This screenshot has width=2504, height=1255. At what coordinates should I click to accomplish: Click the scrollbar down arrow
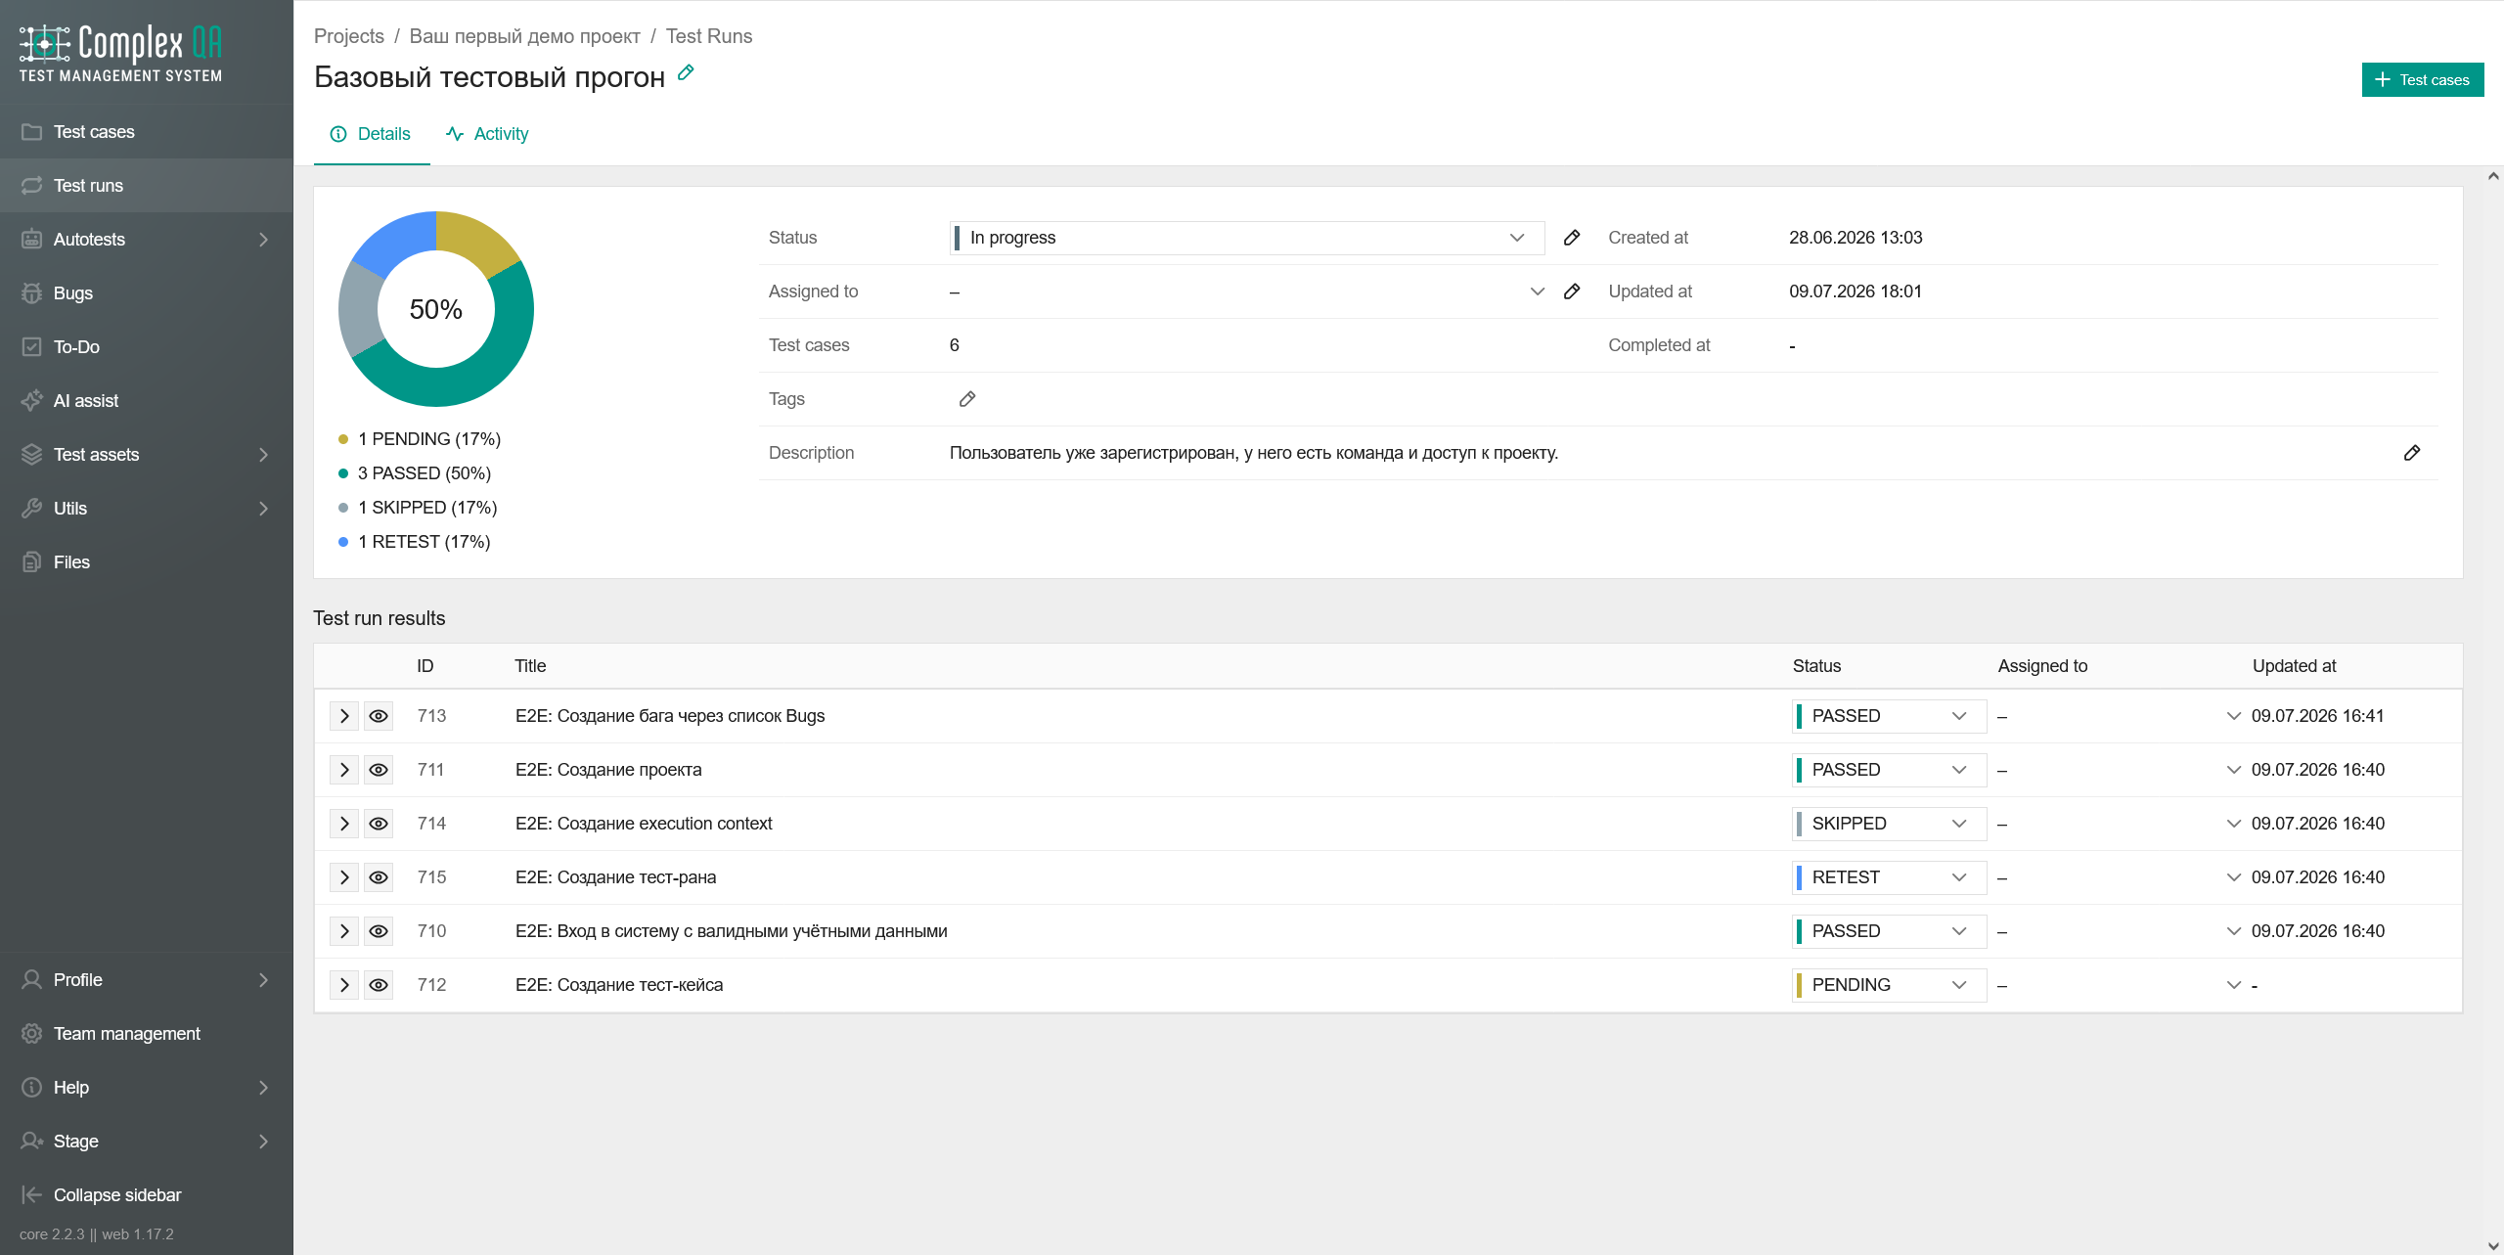[x=2493, y=1245]
